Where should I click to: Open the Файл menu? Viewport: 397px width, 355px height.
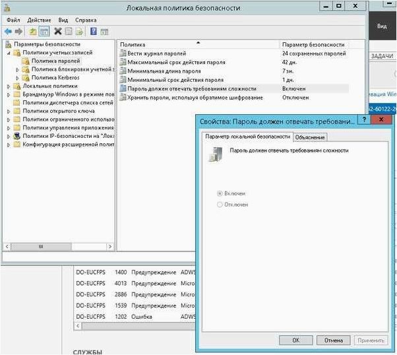tap(13, 20)
